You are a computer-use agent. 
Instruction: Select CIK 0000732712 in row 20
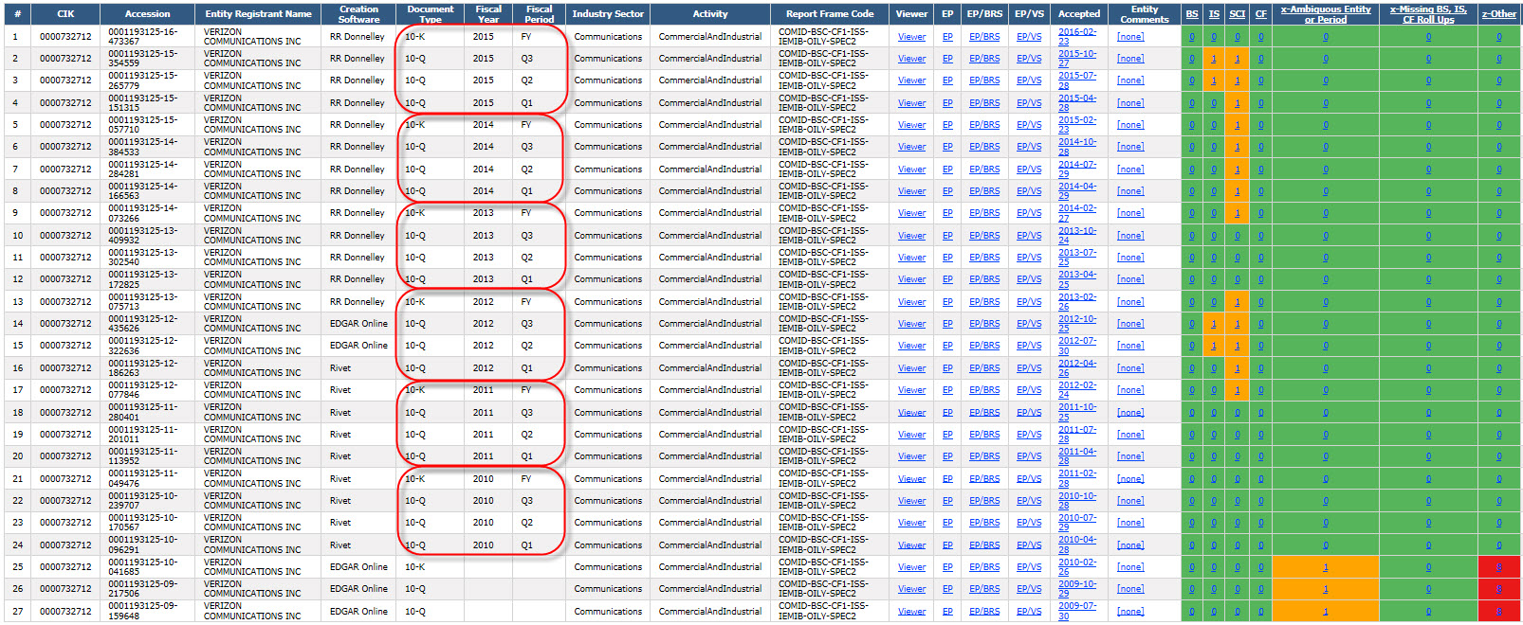65,456
